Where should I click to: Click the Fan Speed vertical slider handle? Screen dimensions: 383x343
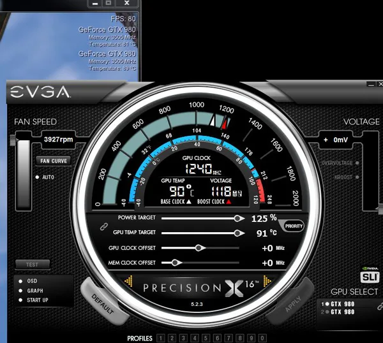13,140
